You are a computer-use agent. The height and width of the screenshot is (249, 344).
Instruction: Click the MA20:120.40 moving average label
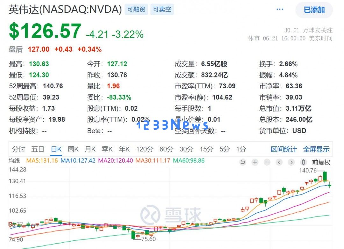(x=115, y=160)
